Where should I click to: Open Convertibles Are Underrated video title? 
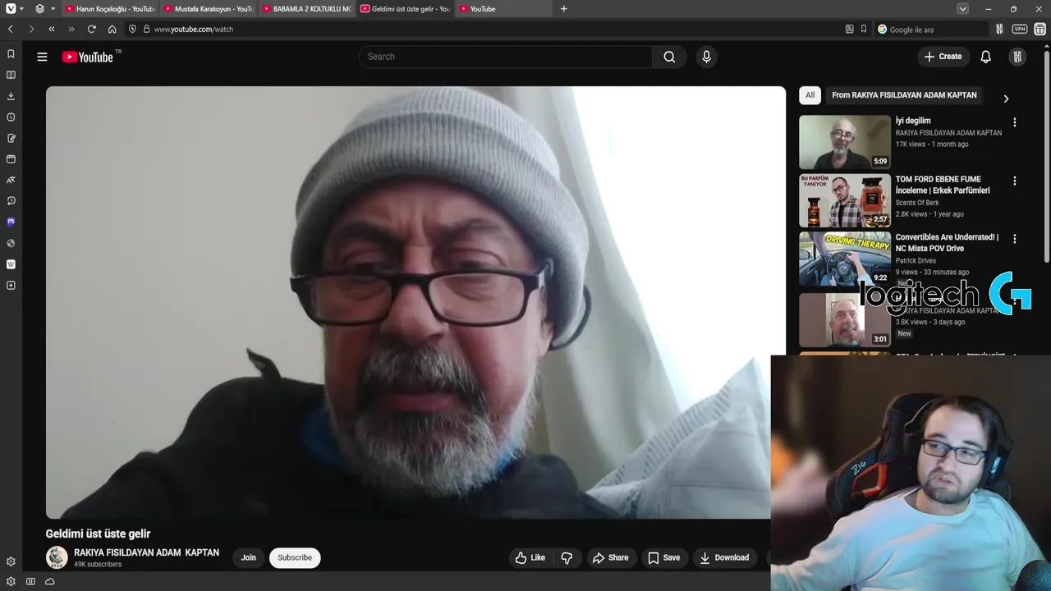coord(947,242)
